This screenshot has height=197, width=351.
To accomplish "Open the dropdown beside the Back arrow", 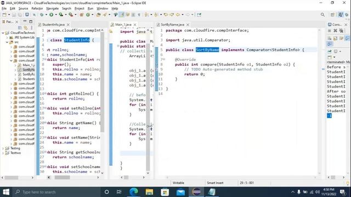I will click(183, 15).
